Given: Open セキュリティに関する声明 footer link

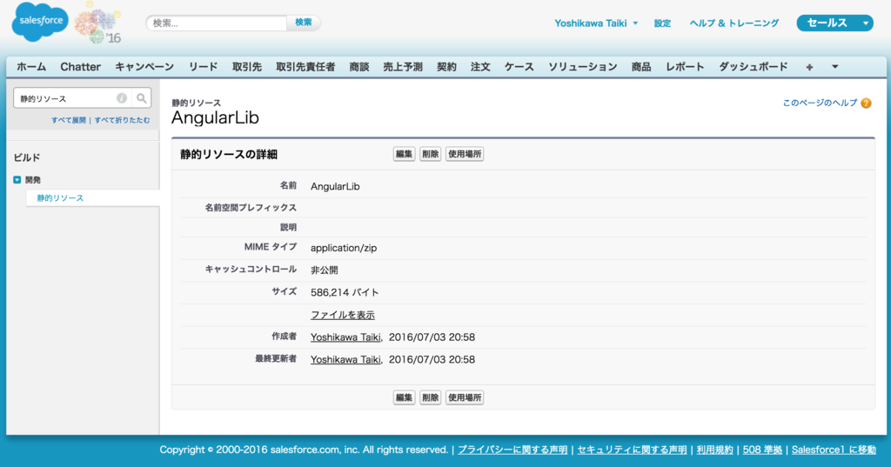Looking at the screenshot, I should tap(632, 450).
